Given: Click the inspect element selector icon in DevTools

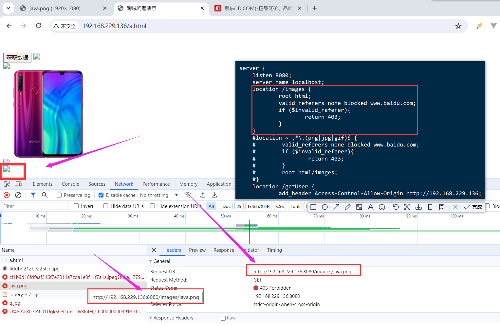Looking at the screenshot, I should [7, 184].
